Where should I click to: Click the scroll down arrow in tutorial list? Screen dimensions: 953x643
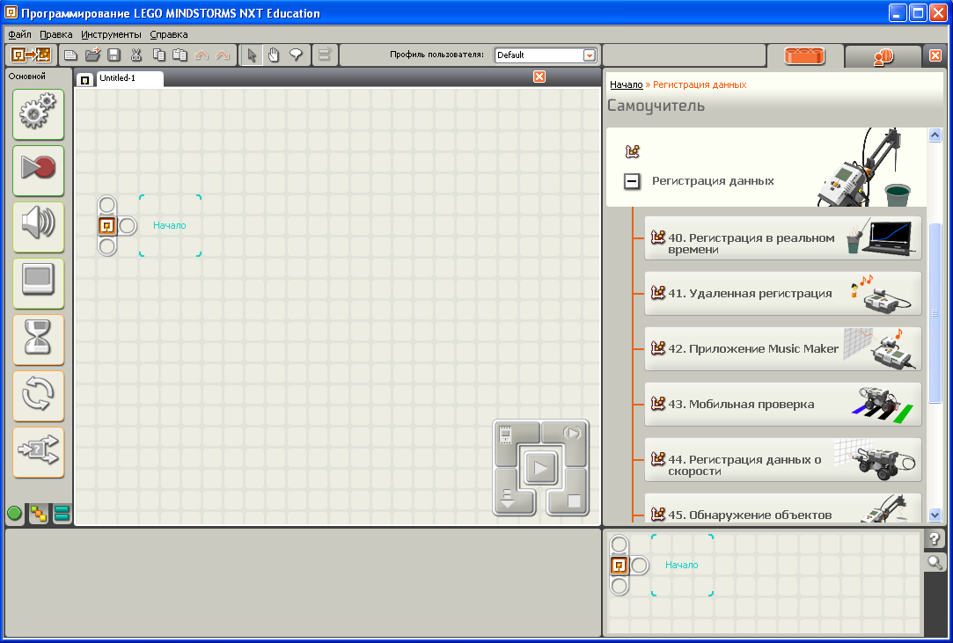[935, 515]
